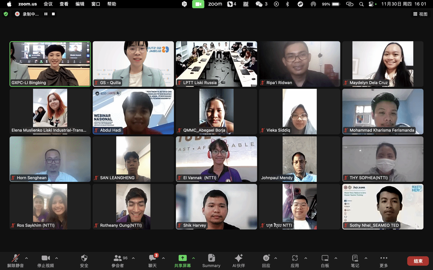
Task: Pause the recording in progress
Action: click(x=46, y=14)
